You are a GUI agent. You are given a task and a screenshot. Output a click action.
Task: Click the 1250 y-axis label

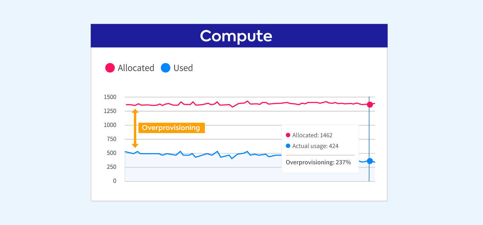(x=110, y=111)
